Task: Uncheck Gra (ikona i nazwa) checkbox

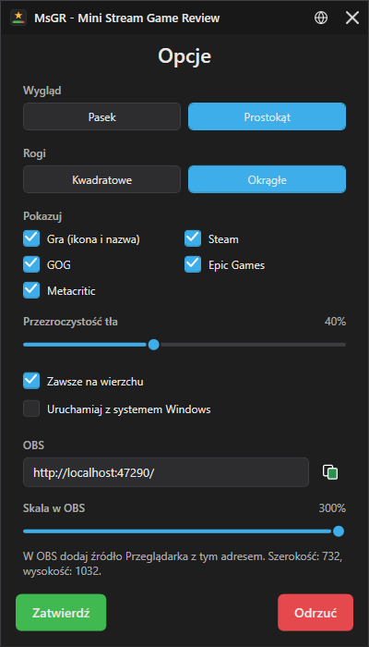Action: (x=31, y=238)
